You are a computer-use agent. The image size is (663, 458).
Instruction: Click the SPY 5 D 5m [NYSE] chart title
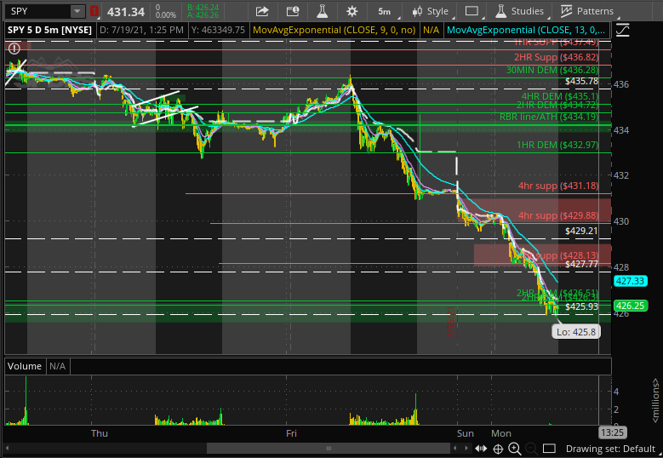coord(50,30)
